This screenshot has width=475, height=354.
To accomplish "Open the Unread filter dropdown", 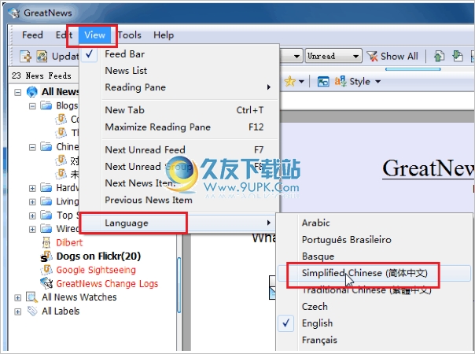I will click(333, 56).
